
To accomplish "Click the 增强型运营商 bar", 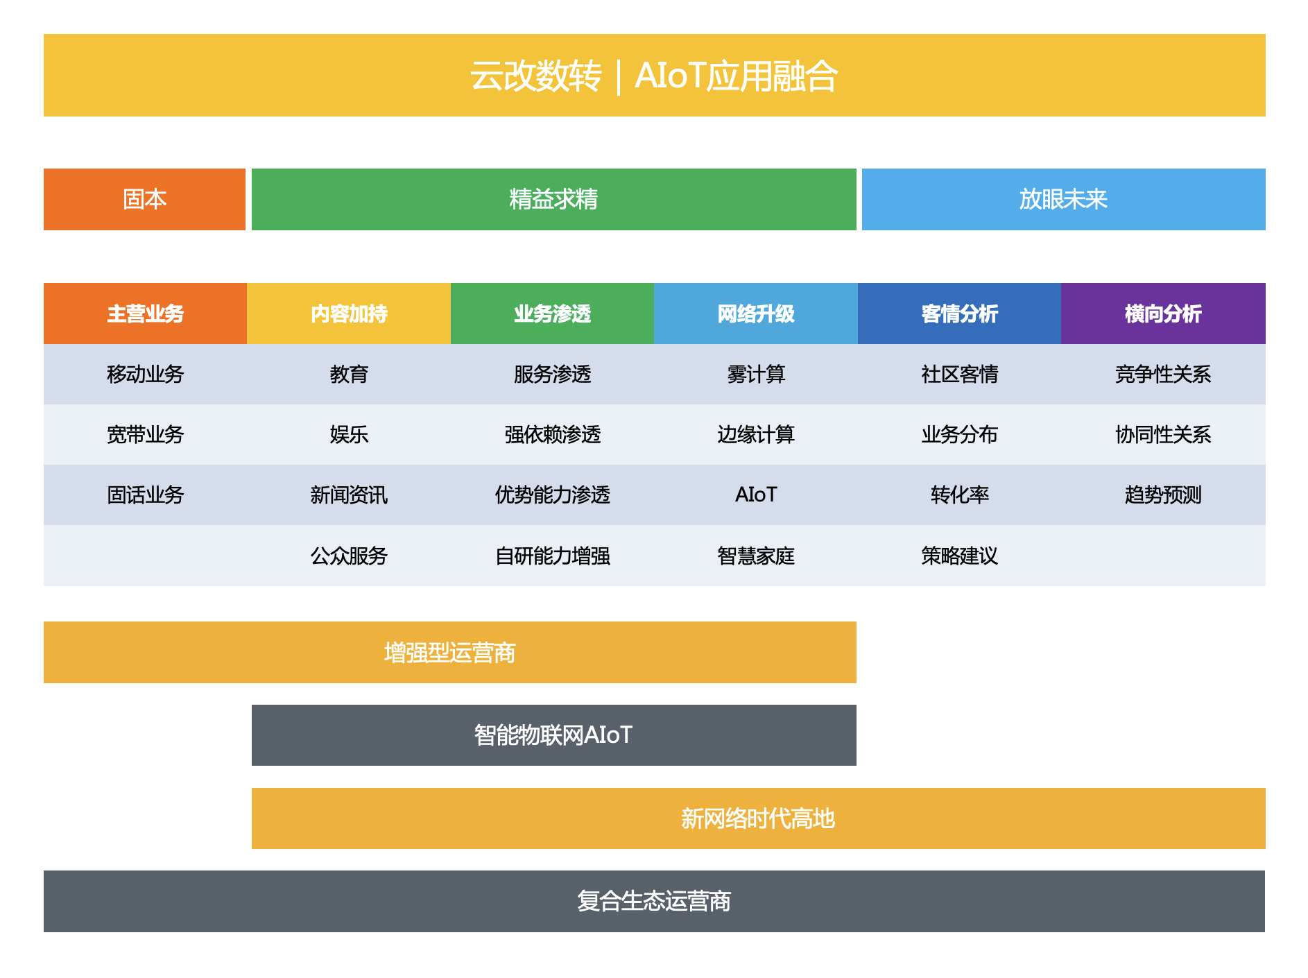I will [449, 653].
